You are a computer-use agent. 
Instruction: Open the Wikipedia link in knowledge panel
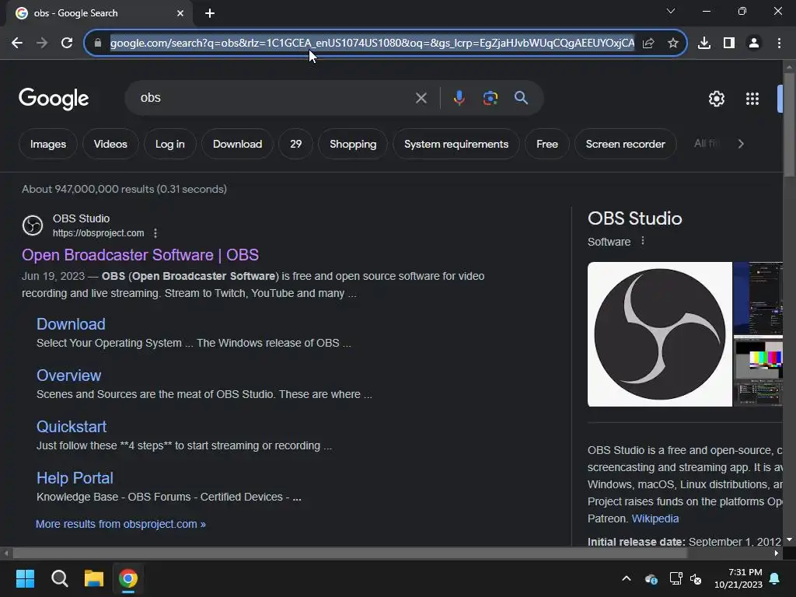655,518
